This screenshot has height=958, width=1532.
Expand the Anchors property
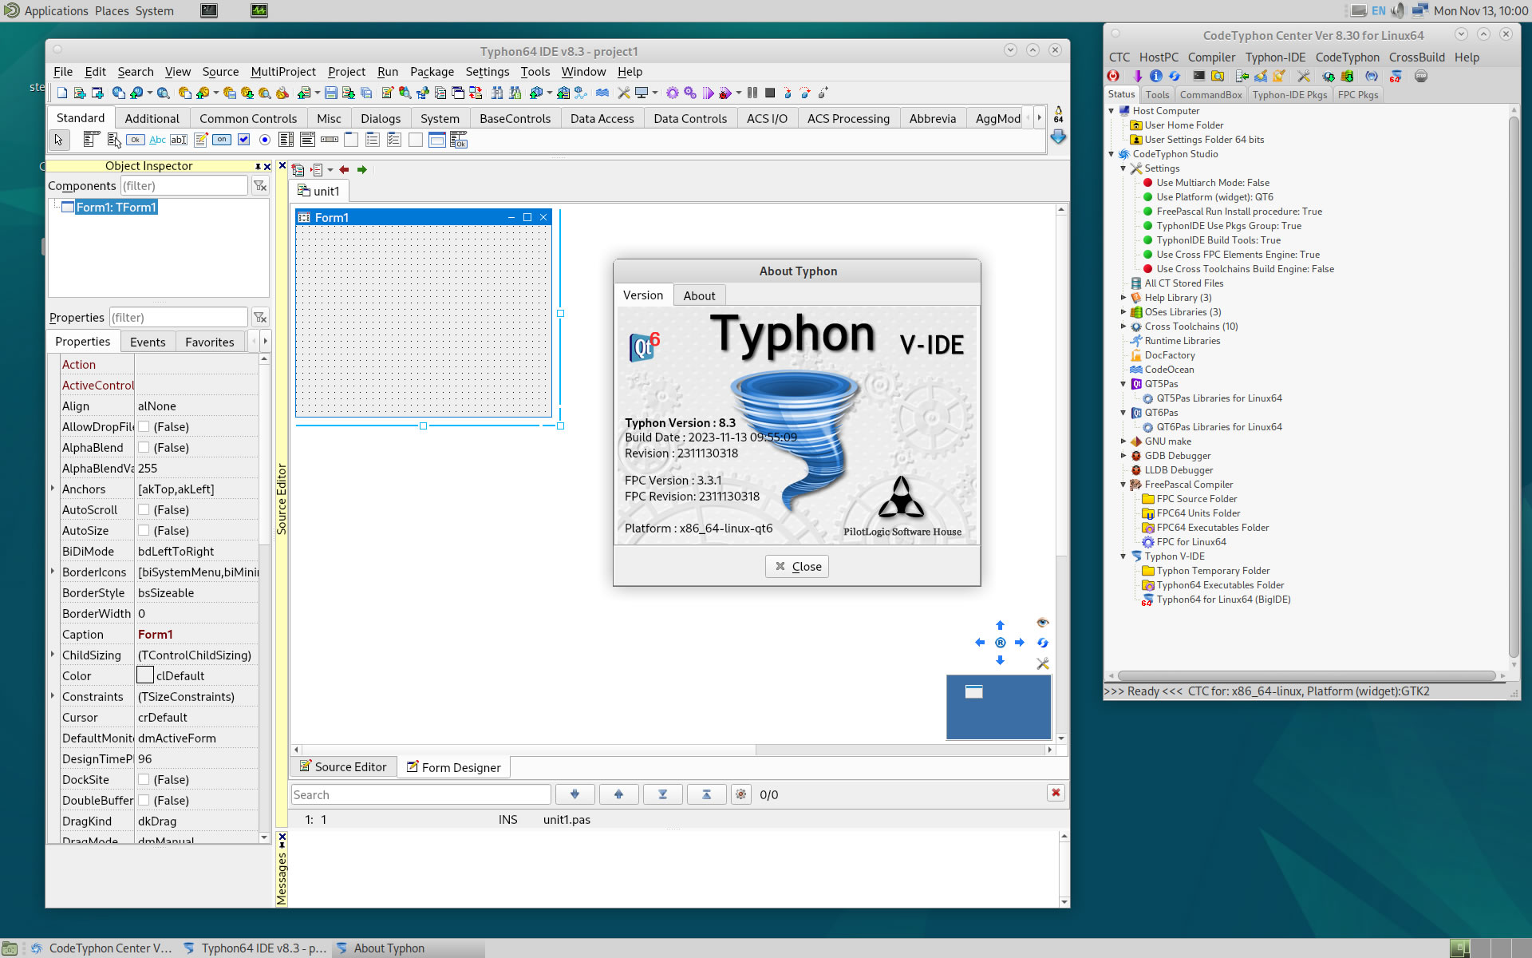(x=53, y=489)
